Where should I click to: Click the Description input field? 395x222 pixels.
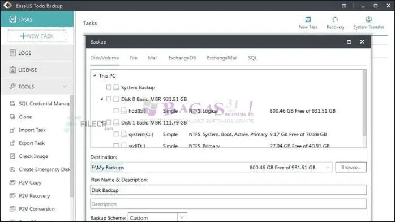pyautogui.click(x=228, y=204)
